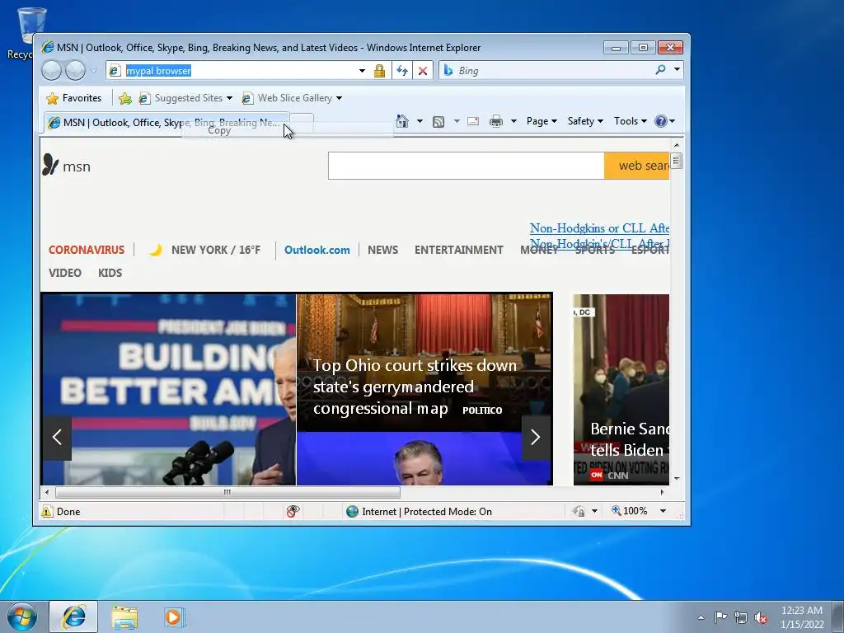Open the VIDEO section link
The height and width of the screenshot is (633, 844).
[65, 273]
